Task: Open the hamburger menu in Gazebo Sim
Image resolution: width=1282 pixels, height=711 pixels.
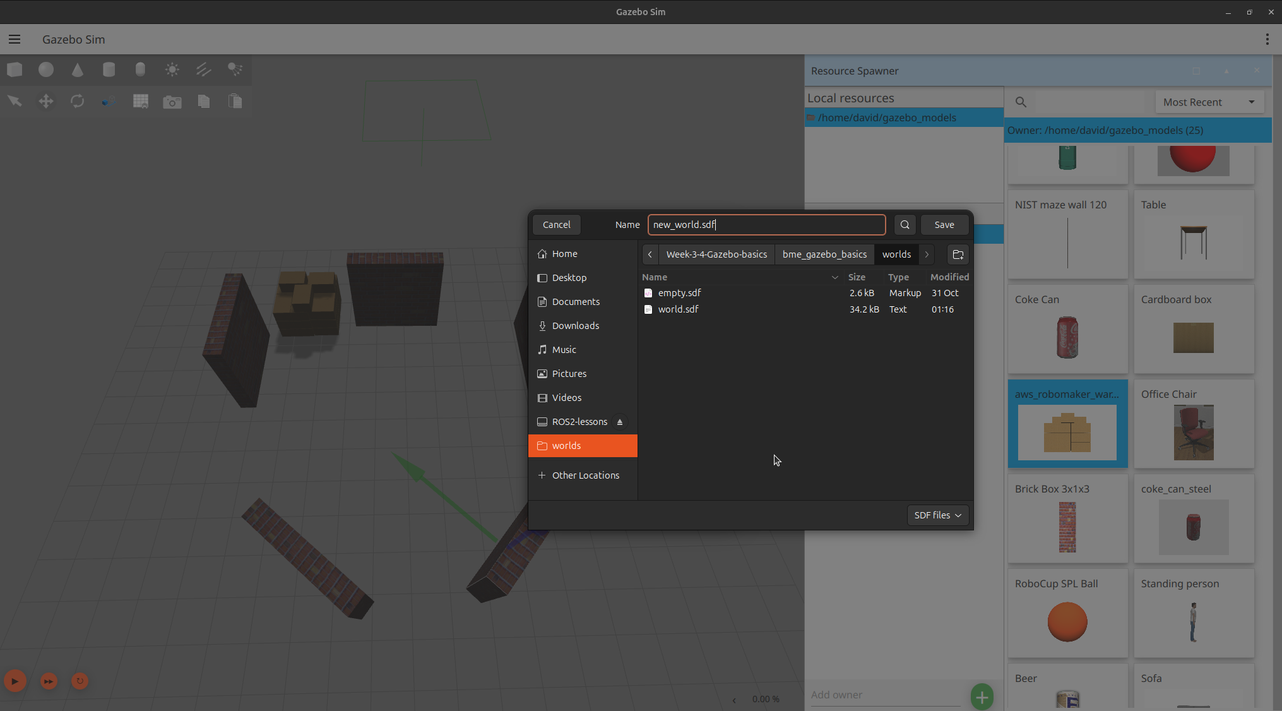Action: 15,39
